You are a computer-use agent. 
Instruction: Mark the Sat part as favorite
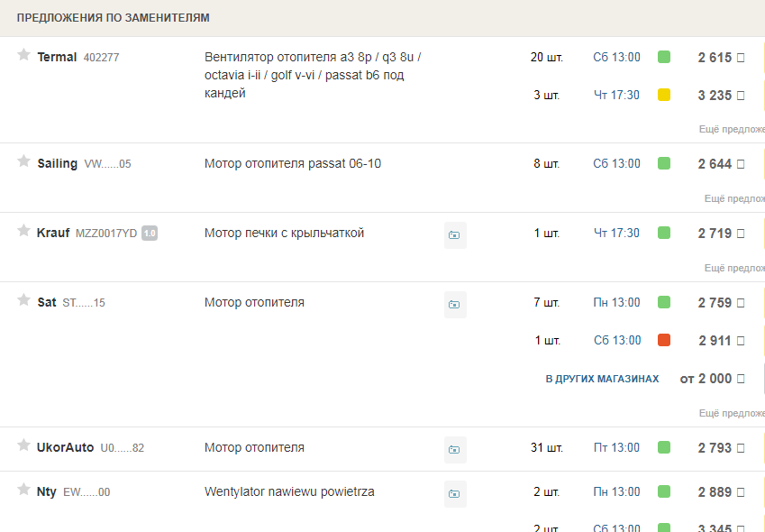24,300
